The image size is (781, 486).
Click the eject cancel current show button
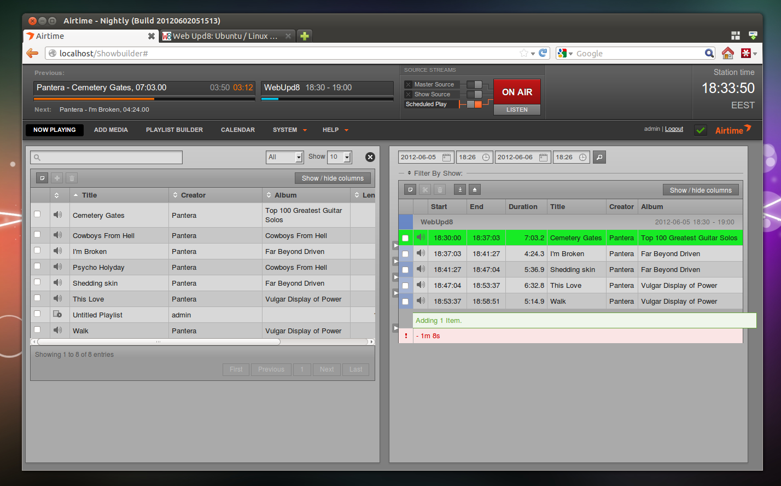coord(475,189)
